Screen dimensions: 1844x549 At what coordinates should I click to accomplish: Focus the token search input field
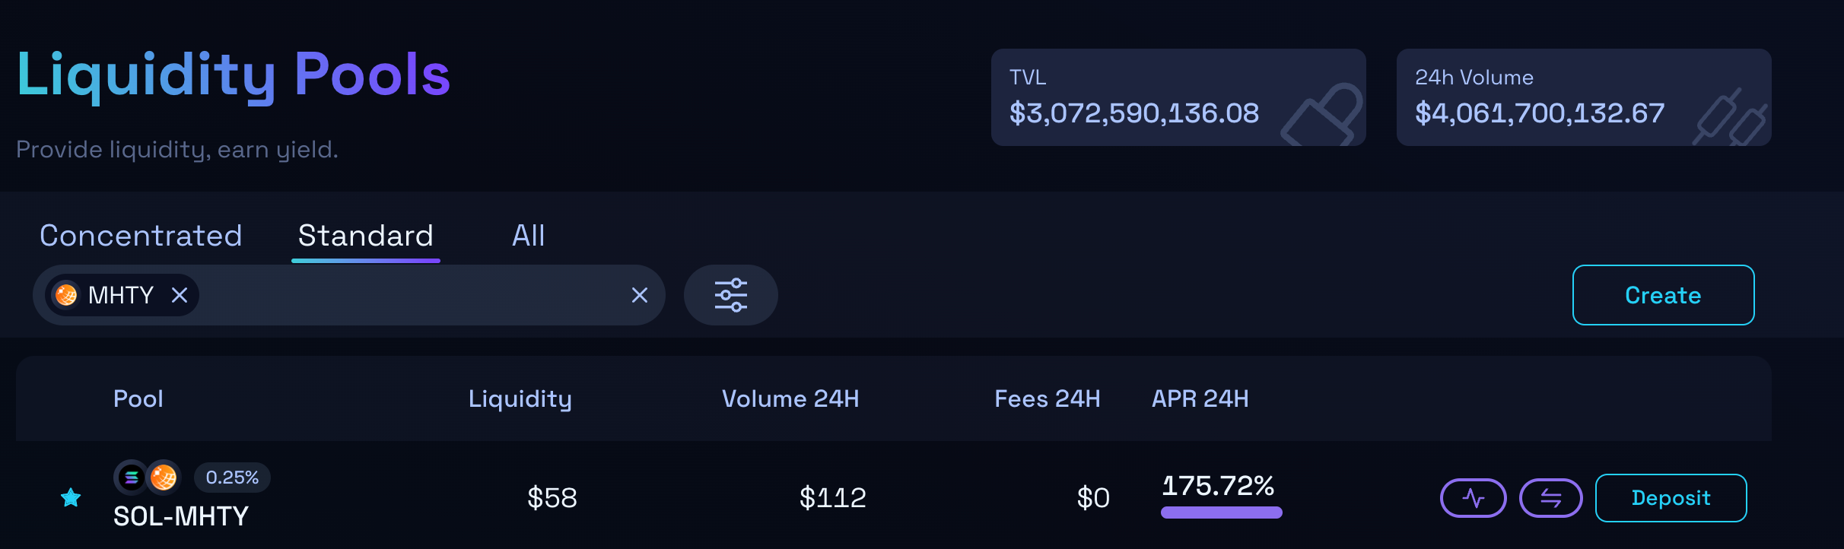tap(411, 295)
